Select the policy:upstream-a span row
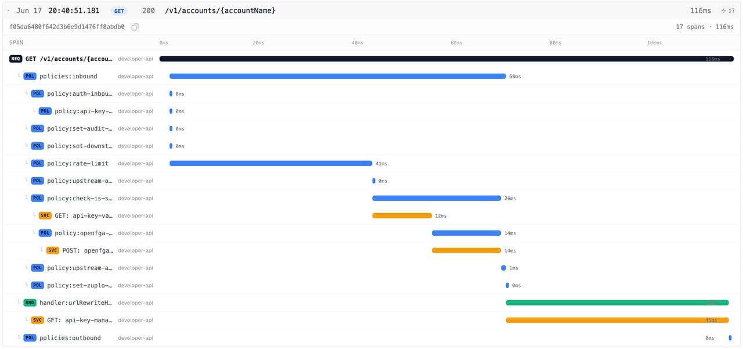Screen dimensions: 743x349 [371, 268]
